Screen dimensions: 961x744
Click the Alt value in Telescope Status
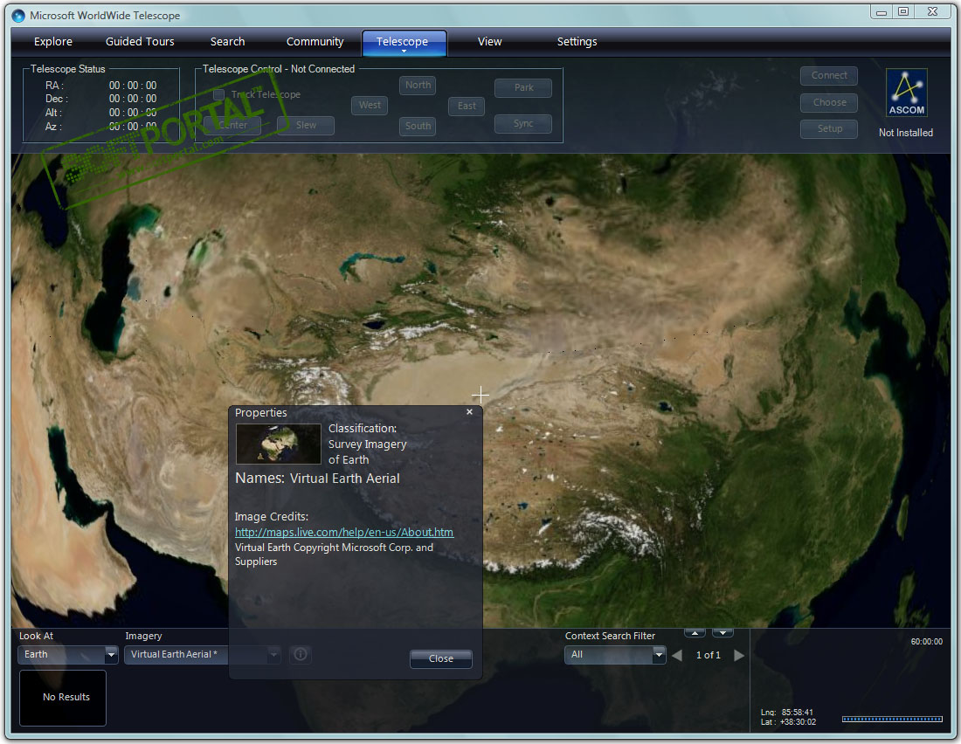[133, 113]
